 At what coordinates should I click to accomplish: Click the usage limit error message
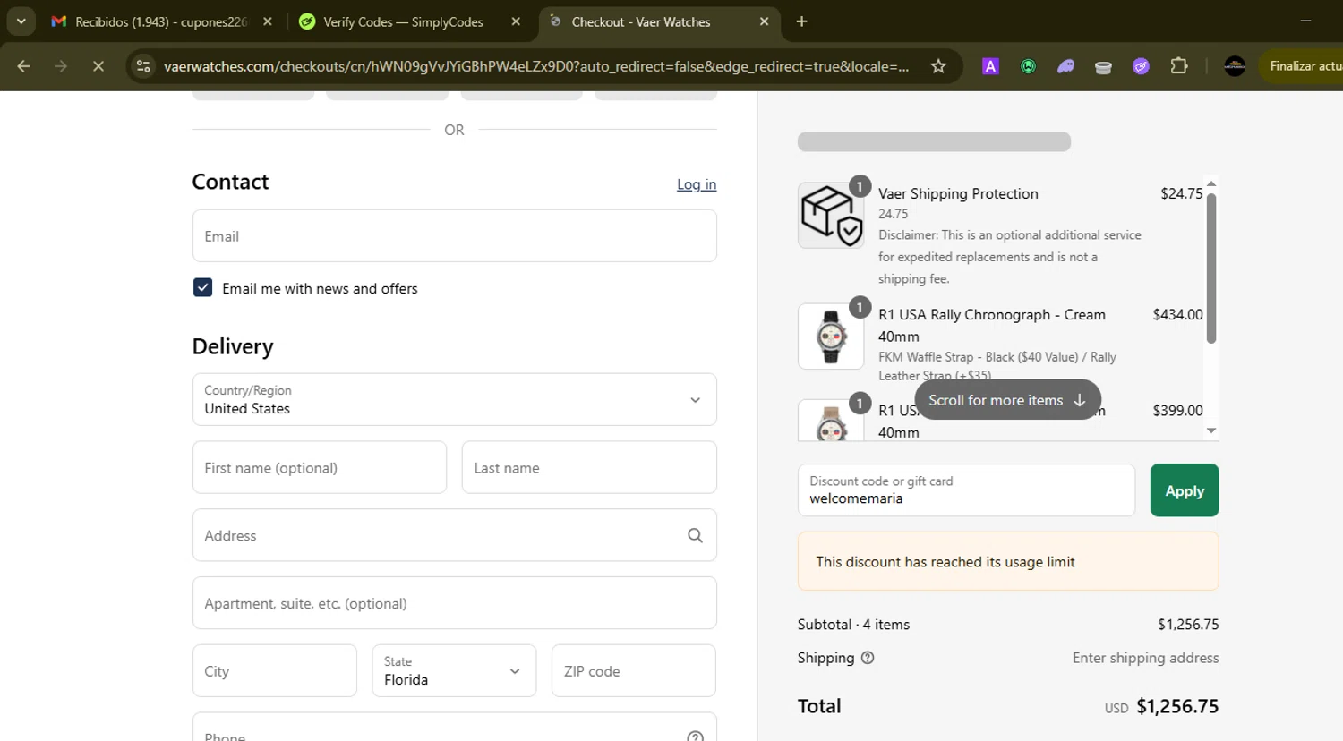[1008, 561]
